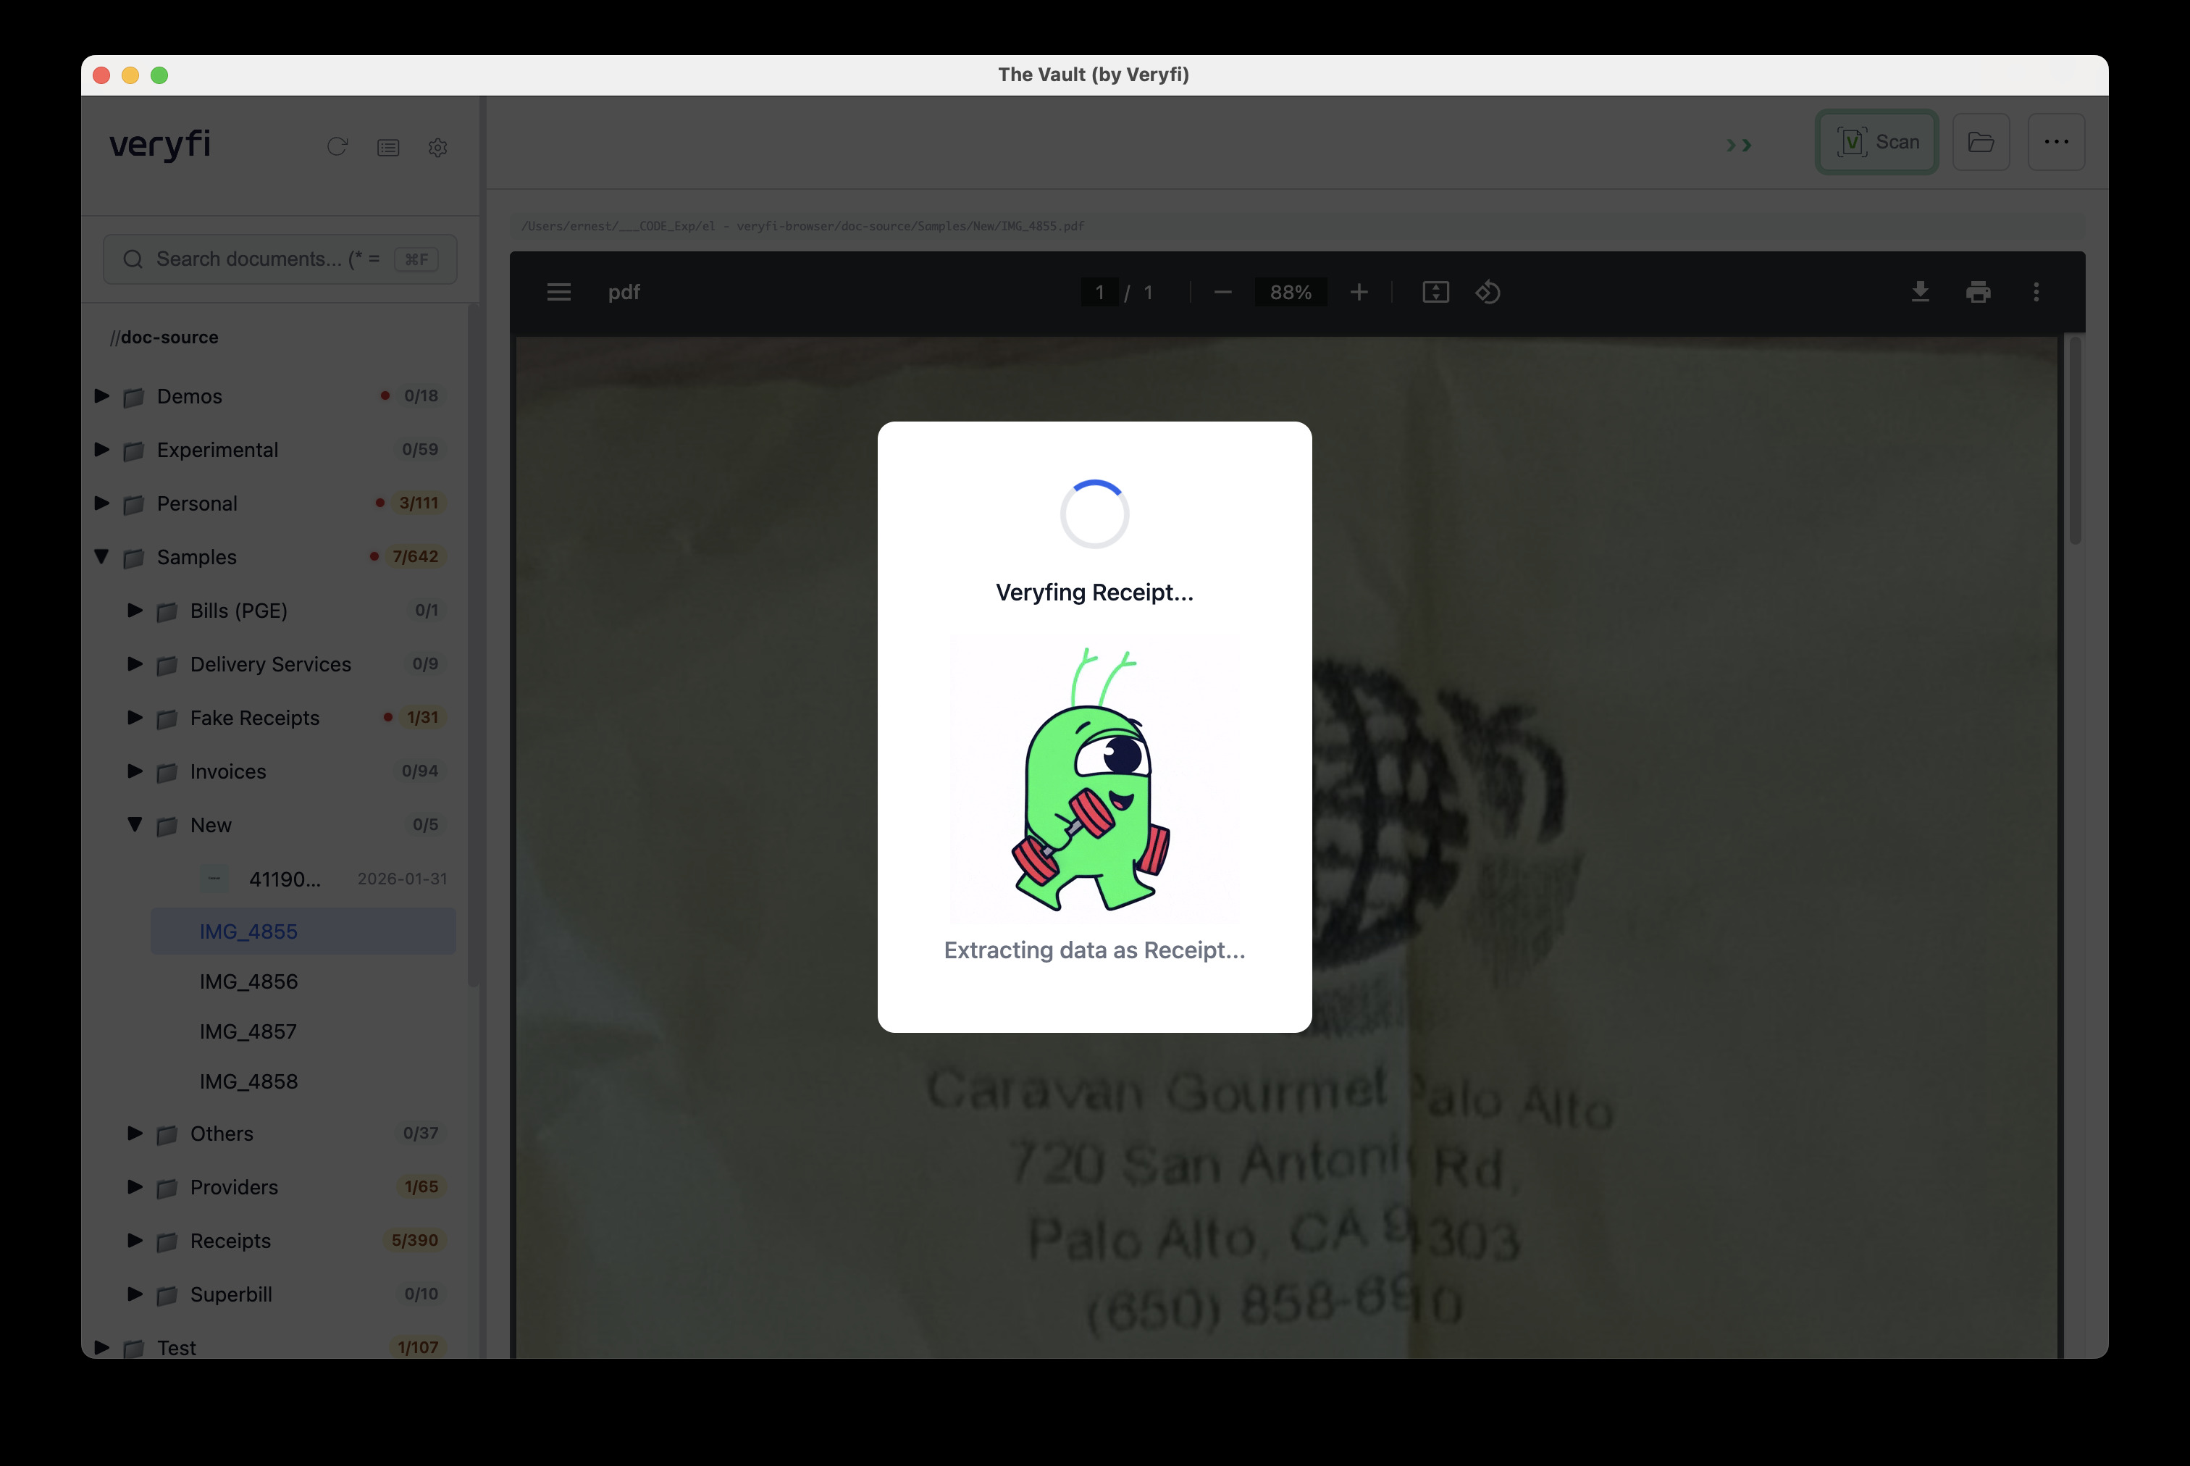Collapse the Samples folder
This screenshot has height=1466, width=2190.
click(x=102, y=556)
